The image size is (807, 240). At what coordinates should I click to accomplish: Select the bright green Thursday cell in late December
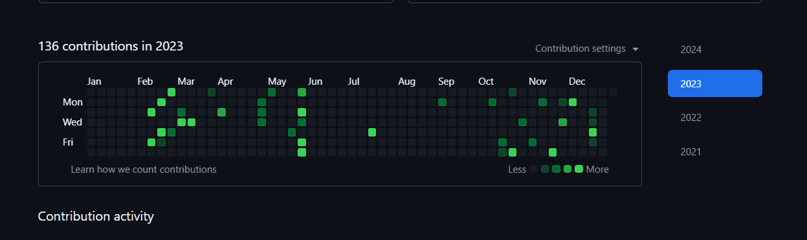click(593, 132)
